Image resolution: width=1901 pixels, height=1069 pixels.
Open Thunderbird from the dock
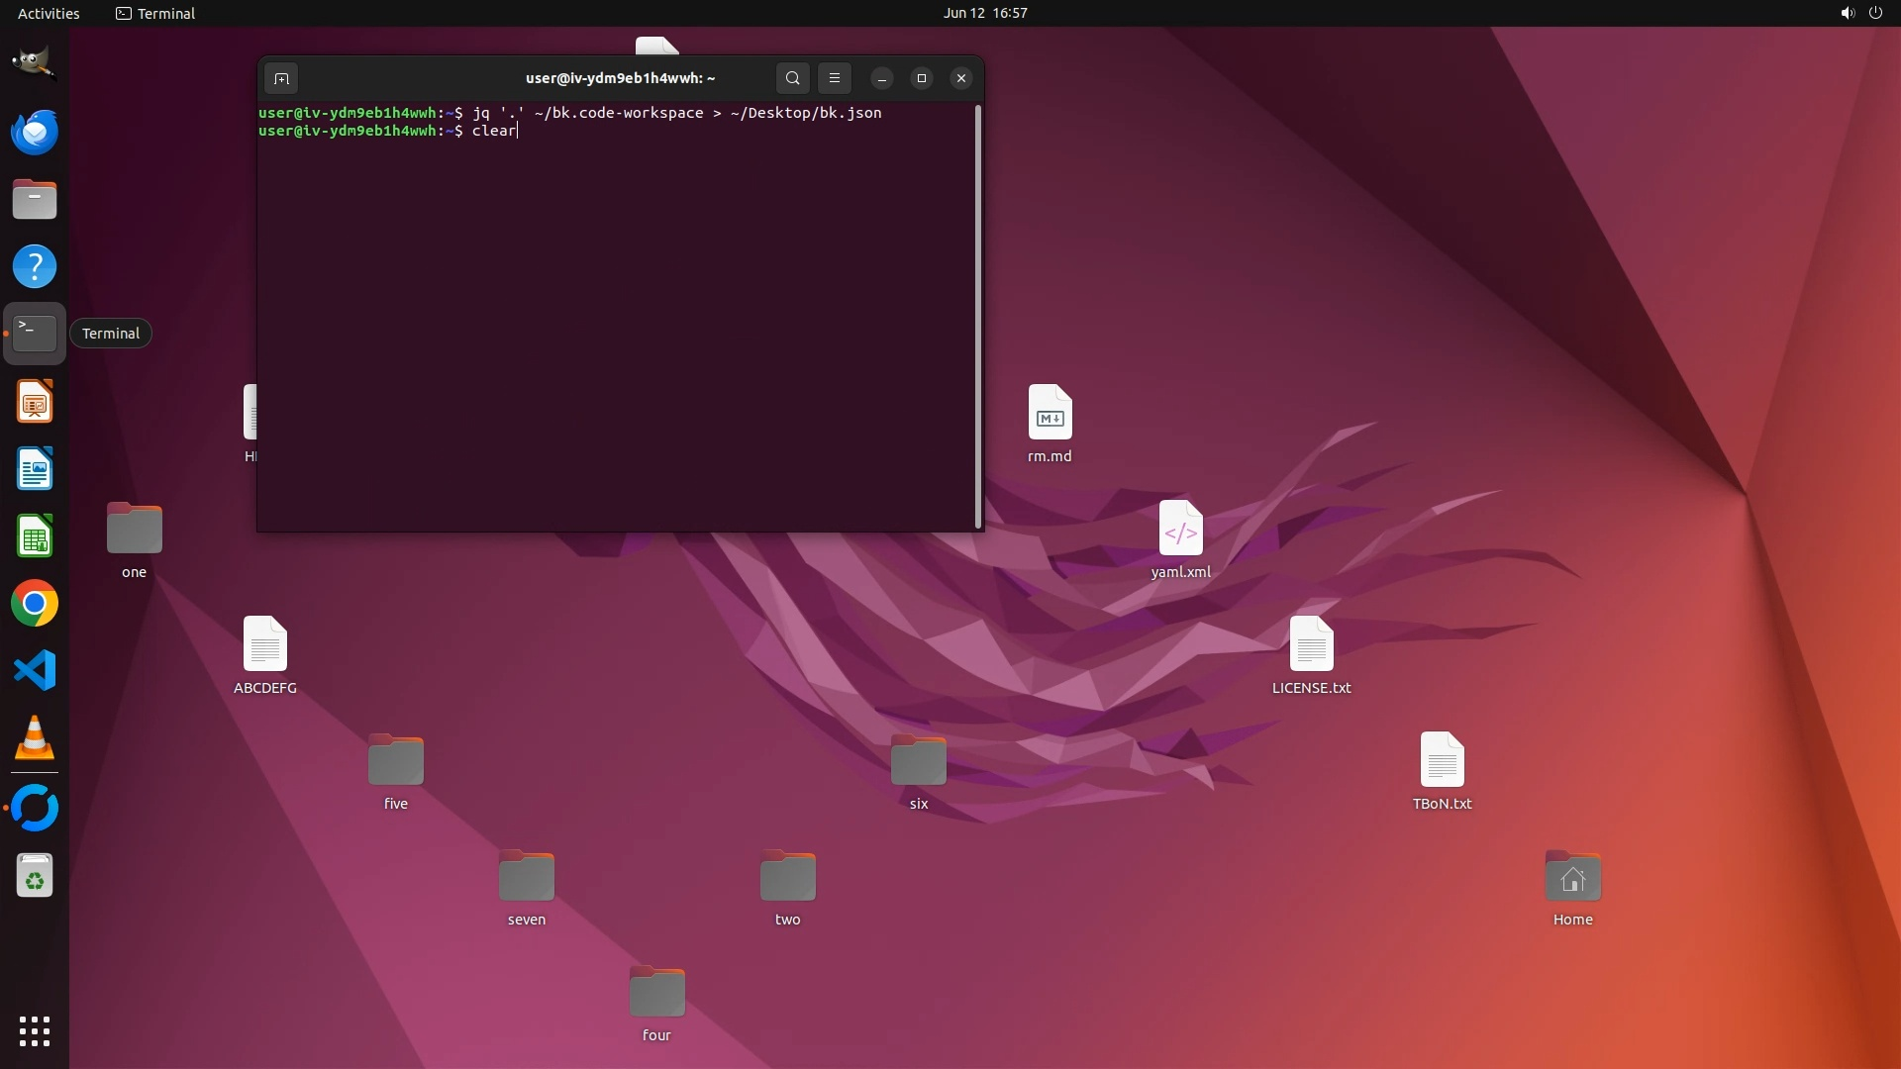click(x=35, y=133)
